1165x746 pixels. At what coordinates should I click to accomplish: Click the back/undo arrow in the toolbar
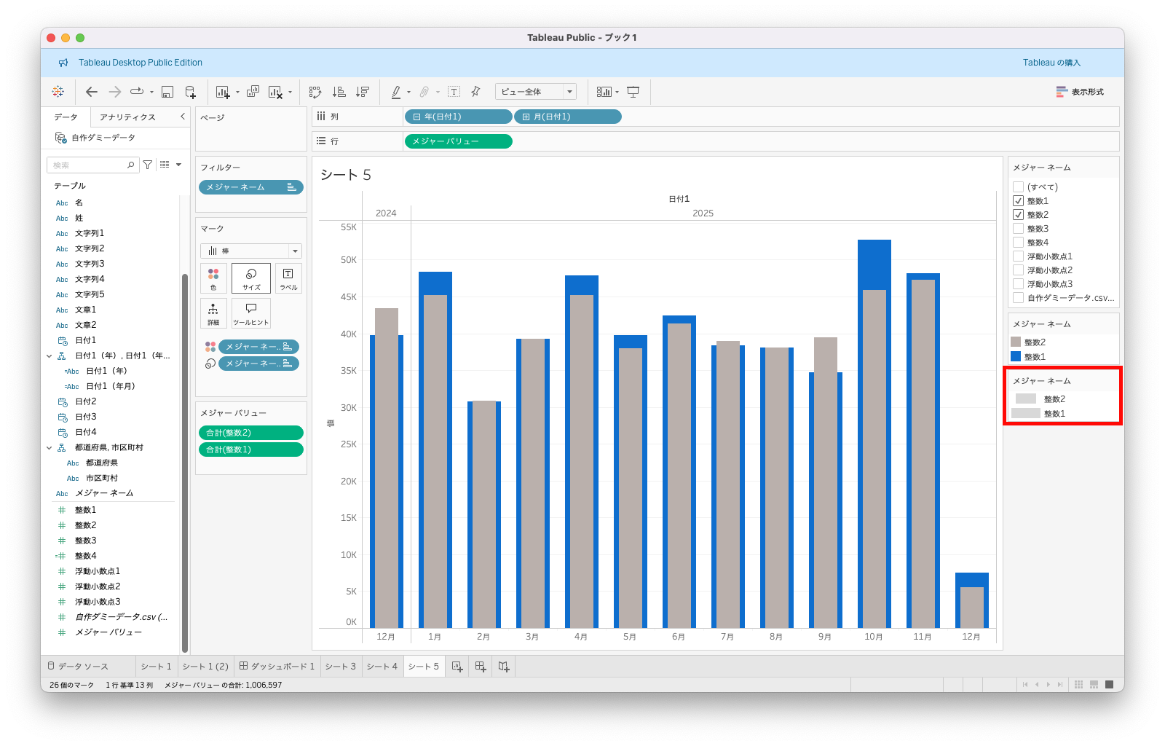click(x=92, y=92)
